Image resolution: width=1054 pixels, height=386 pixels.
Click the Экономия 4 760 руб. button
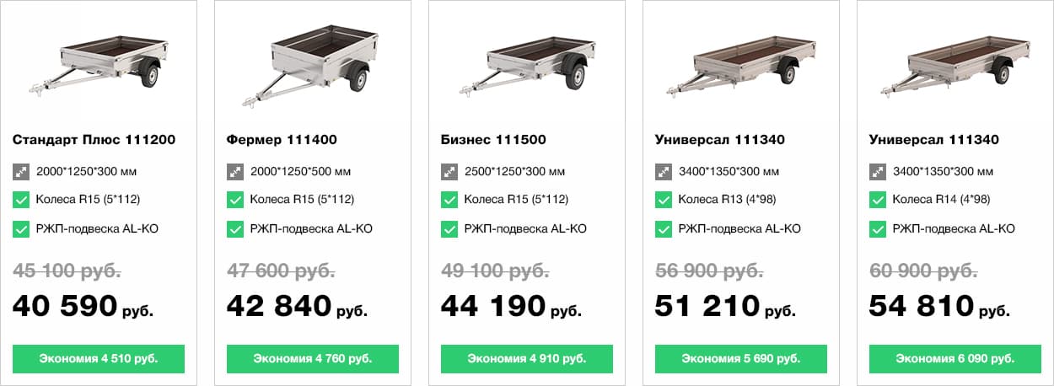click(313, 358)
